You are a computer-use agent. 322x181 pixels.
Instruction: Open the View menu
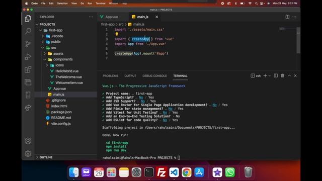click(74, 4)
